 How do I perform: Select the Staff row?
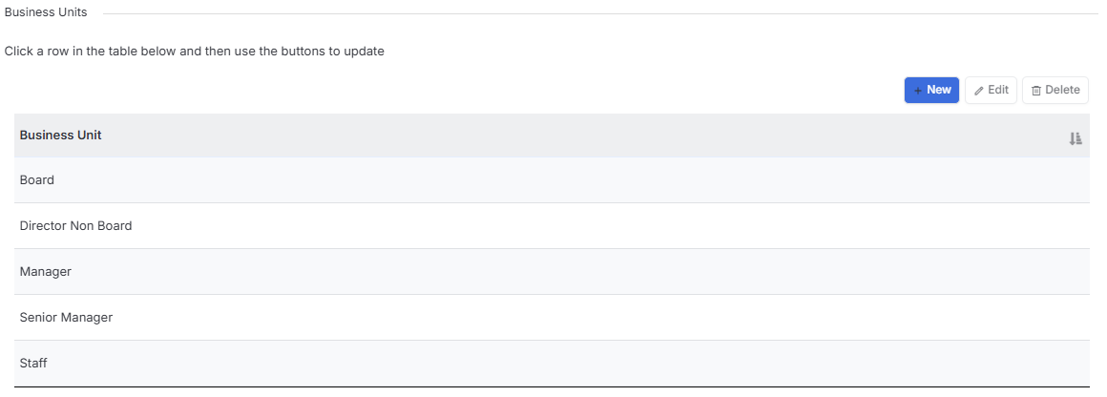[x=553, y=363]
